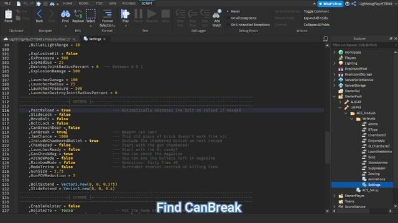Expand the StarterPlayer tree node
This screenshot has width=398, height=223.
tap(335, 196)
